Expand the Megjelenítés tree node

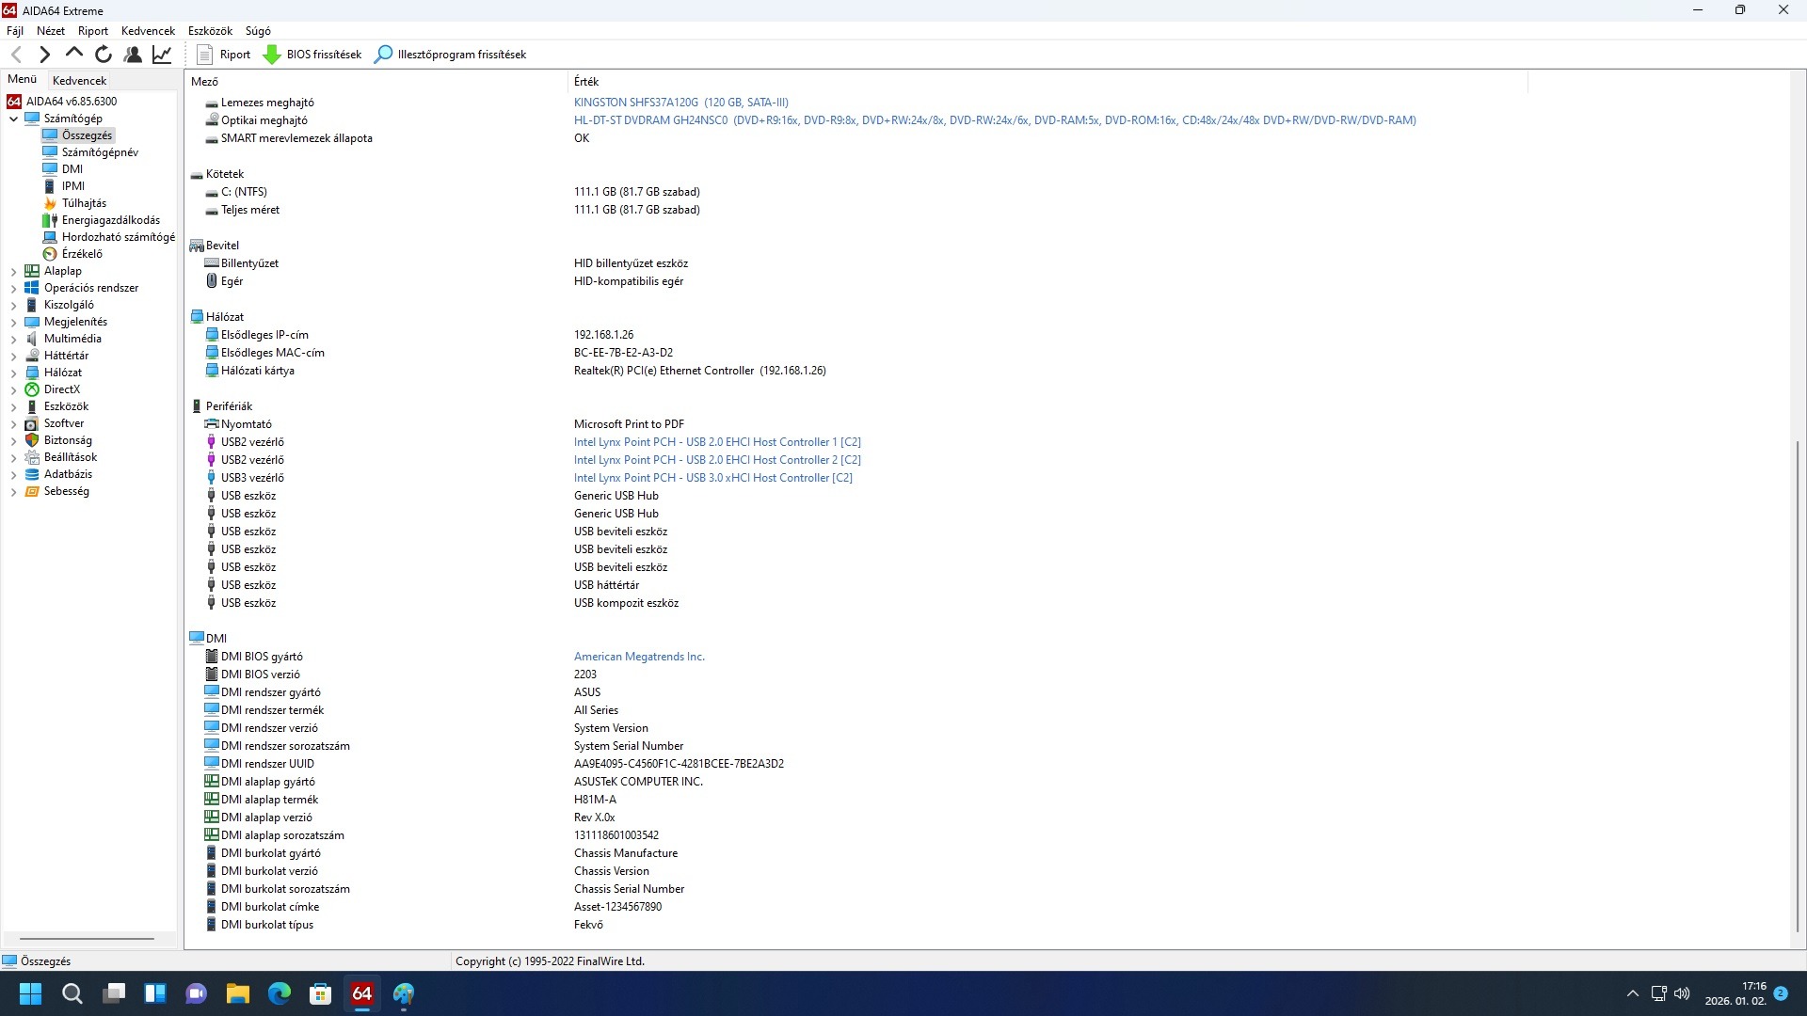click(14, 322)
